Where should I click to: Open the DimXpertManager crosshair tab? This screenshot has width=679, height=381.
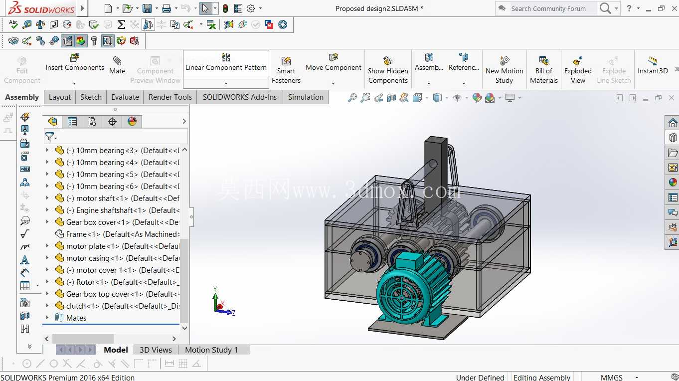[112, 121]
